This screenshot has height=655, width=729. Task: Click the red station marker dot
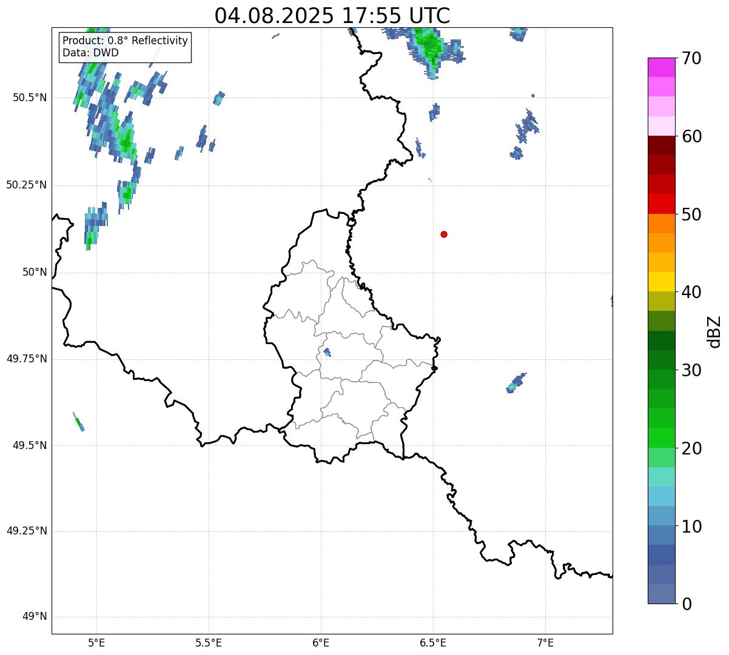[444, 234]
